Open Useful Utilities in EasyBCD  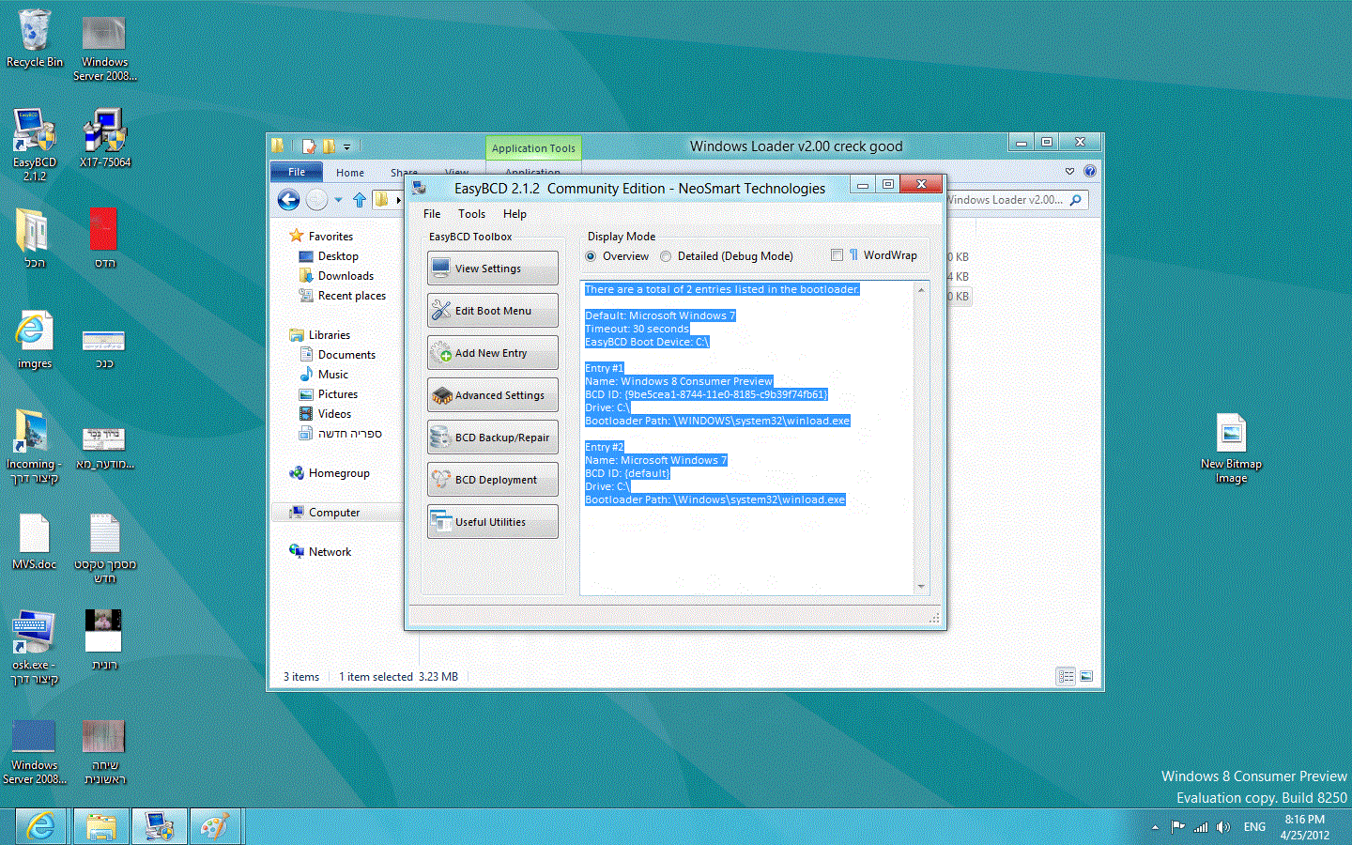493,522
